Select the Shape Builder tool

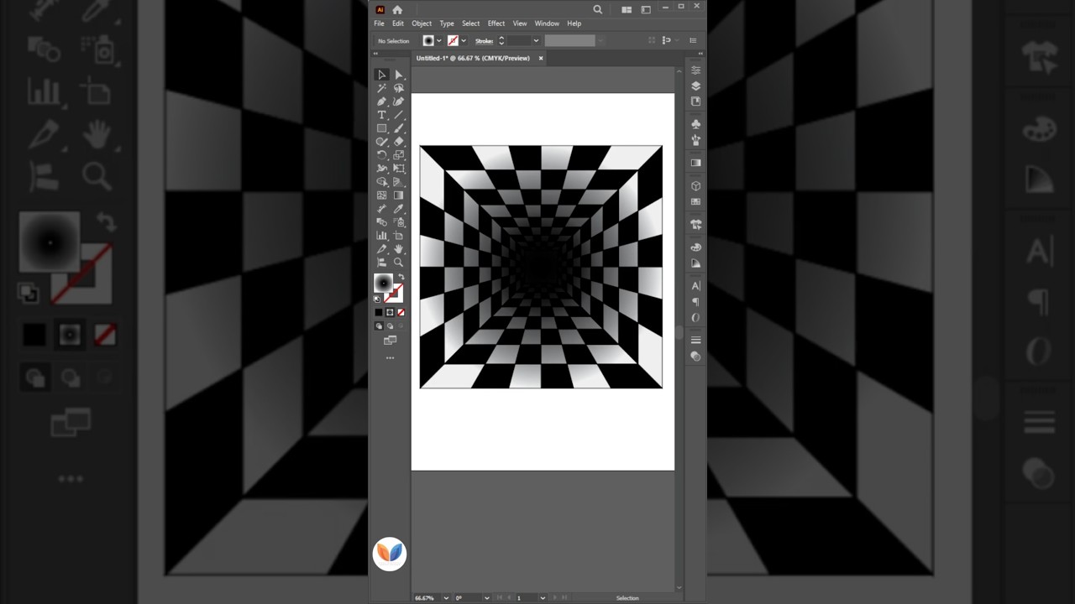tap(381, 182)
